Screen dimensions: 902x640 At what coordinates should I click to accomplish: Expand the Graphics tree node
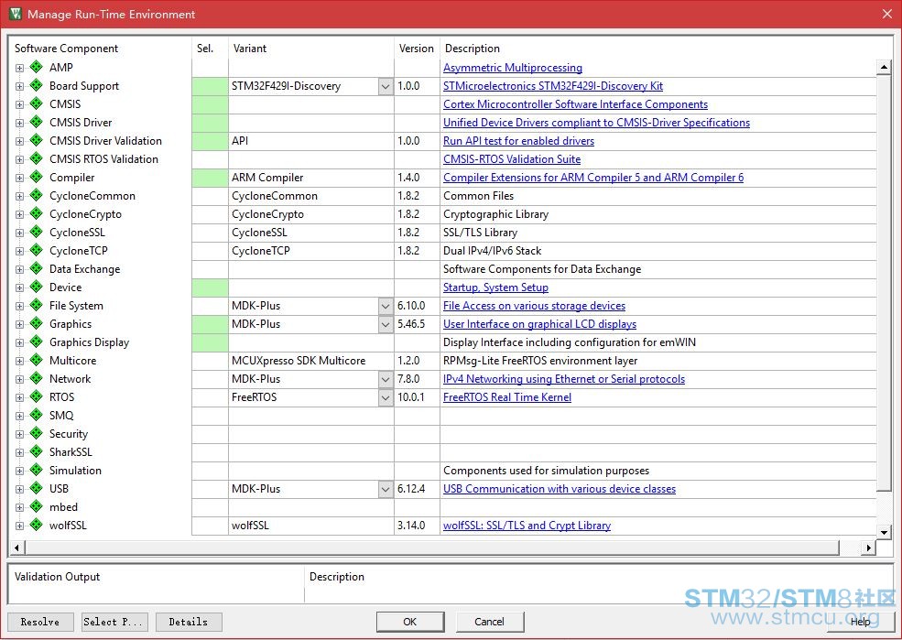pyautogui.click(x=19, y=324)
